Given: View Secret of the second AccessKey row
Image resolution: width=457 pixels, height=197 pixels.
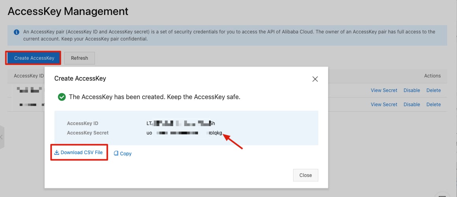Looking at the screenshot, I should (384, 105).
